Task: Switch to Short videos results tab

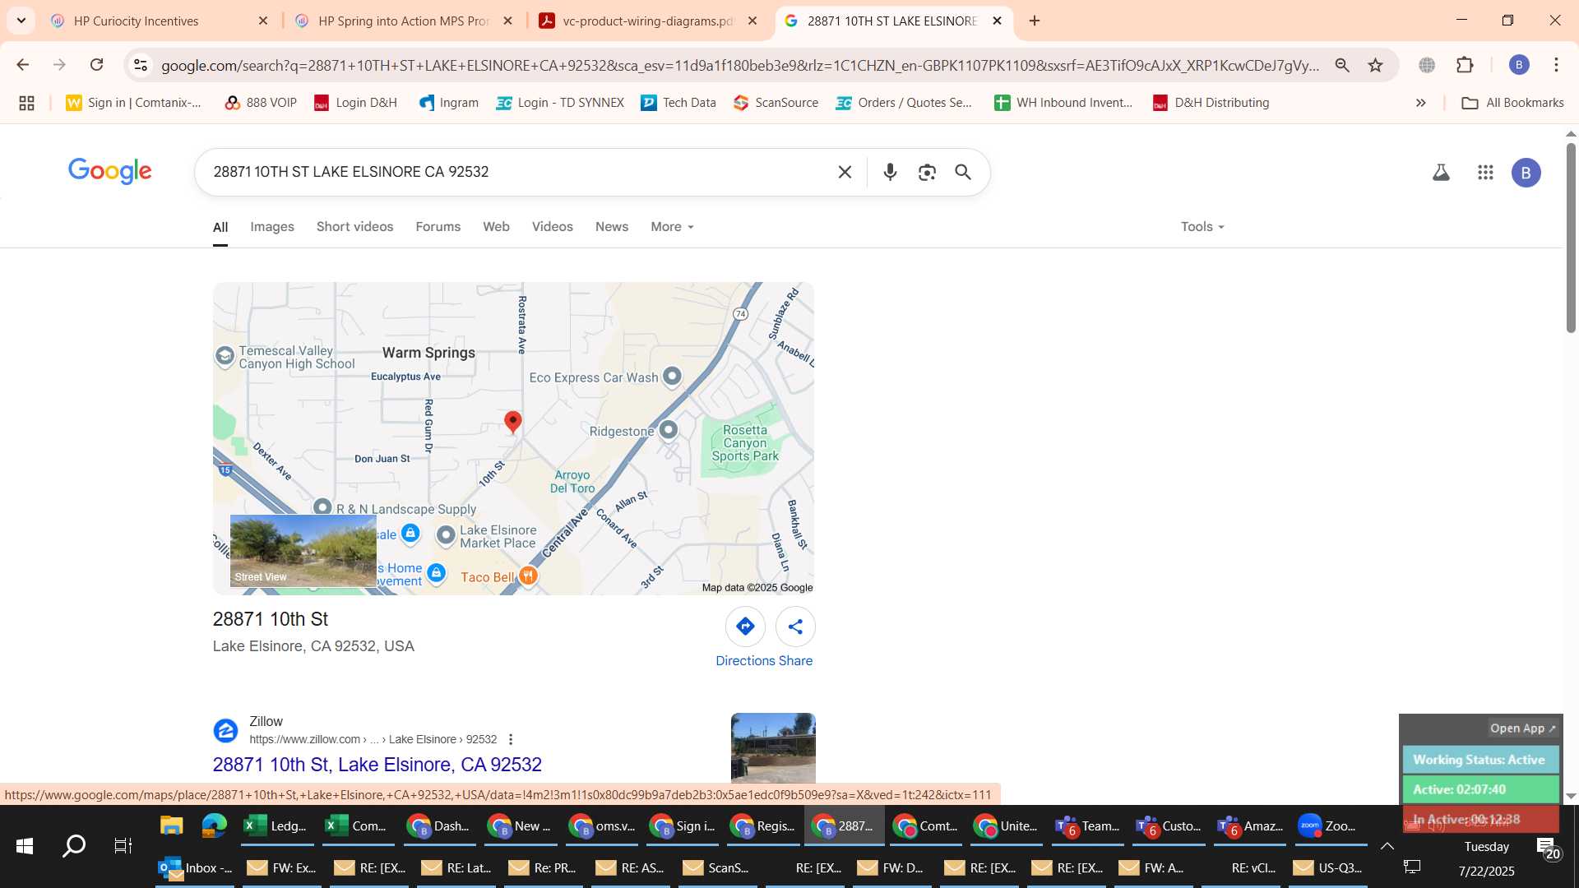Action: (354, 227)
